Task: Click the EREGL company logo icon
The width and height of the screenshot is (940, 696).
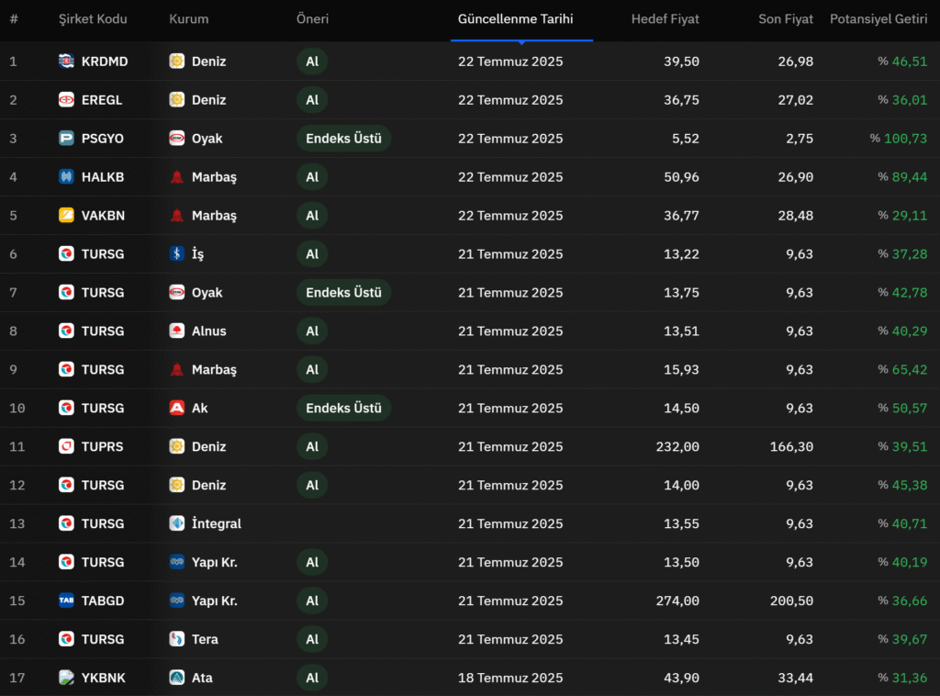Action: pos(66,99)
